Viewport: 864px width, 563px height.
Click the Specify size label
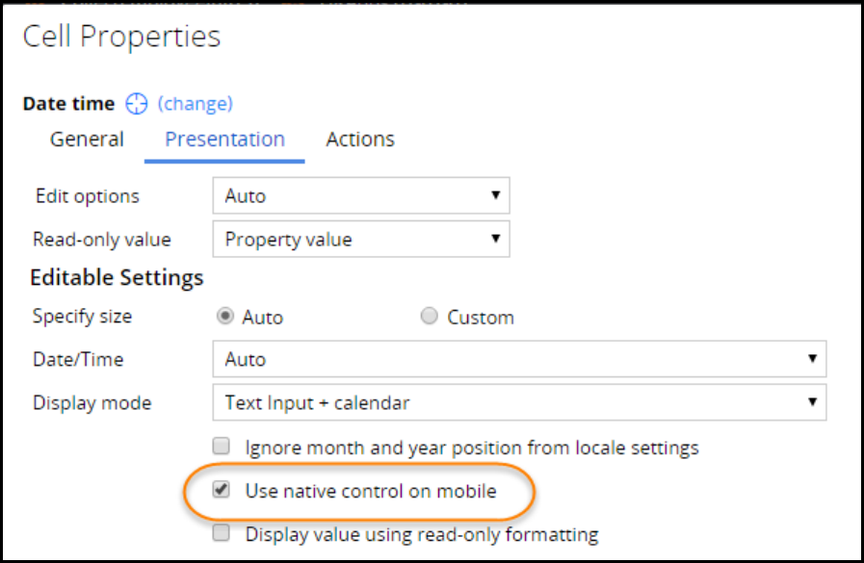(82, 317)
